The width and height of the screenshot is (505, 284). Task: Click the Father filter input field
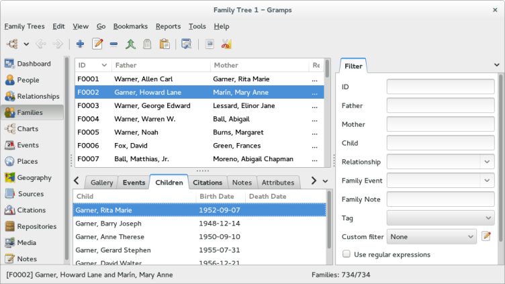click(x=441, y=105)
